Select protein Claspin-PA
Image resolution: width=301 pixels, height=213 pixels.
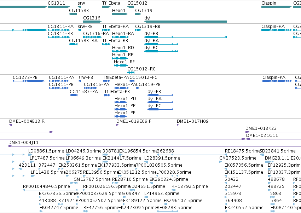[274, 77]
